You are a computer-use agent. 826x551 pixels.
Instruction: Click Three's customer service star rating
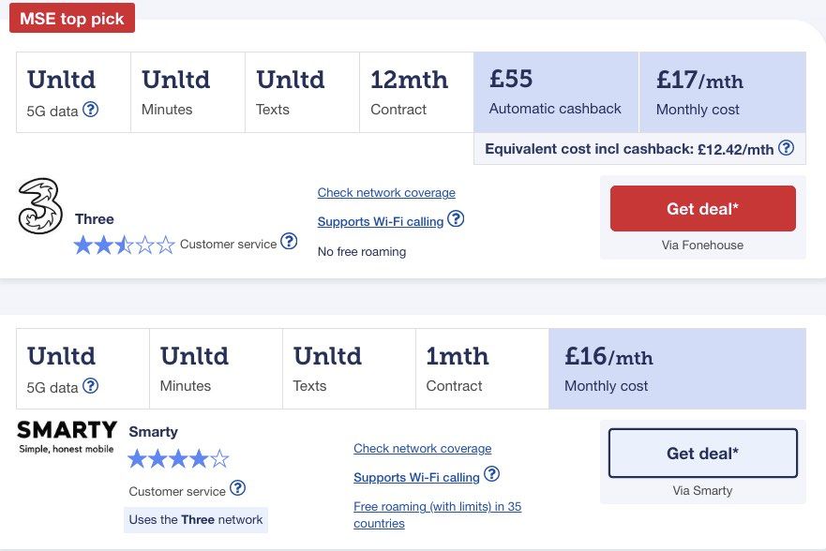coord(124,245)
